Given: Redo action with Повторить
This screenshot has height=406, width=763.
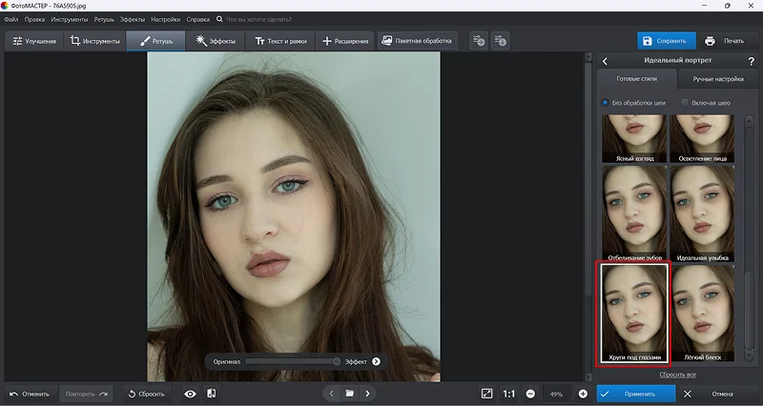Looking at the screenshot, I should (86, 394).
